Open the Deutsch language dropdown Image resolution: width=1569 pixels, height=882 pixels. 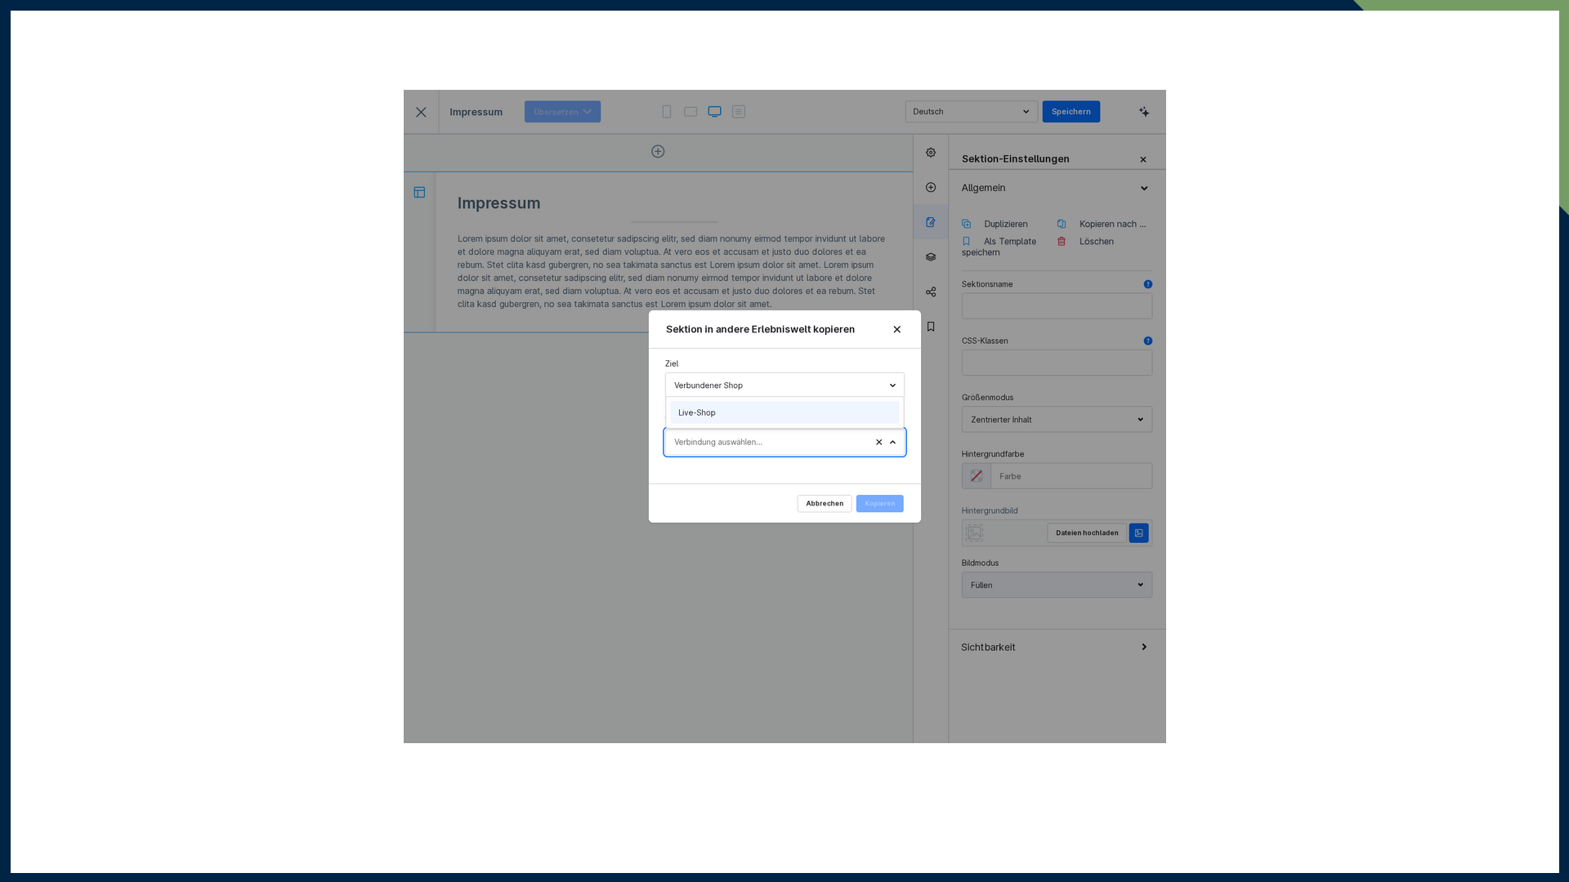coord(972,112)
